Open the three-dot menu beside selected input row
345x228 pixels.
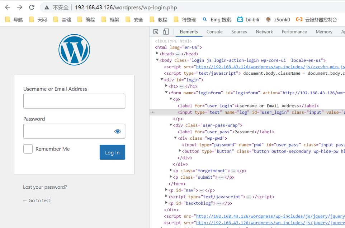pos(152,112)
